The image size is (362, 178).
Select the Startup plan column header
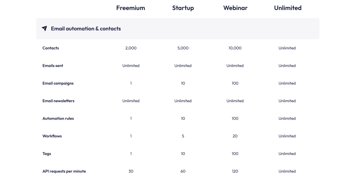(x=183, y=8)
